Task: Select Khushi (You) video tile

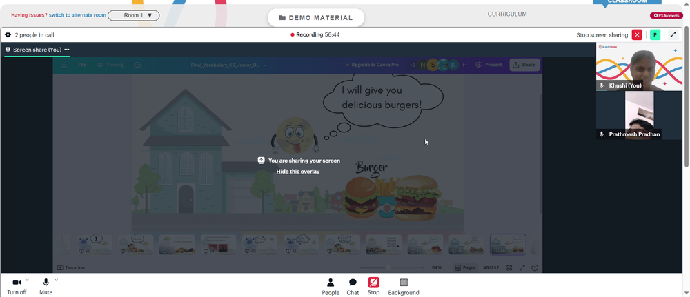Action: 640,67
